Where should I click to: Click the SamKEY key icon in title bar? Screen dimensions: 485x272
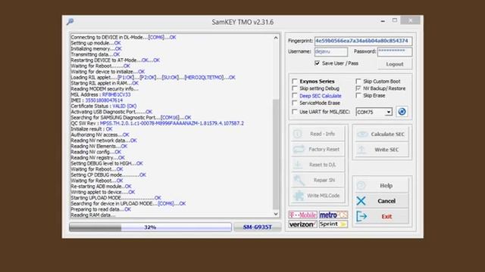point(70,22)
